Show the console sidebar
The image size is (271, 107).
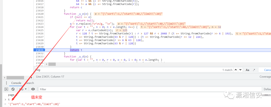point(6,89)
